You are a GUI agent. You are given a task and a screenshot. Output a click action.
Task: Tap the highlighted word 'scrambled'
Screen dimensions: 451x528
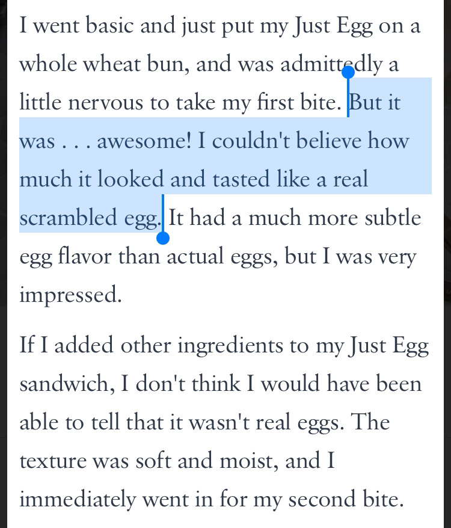[x=68, y=218]
